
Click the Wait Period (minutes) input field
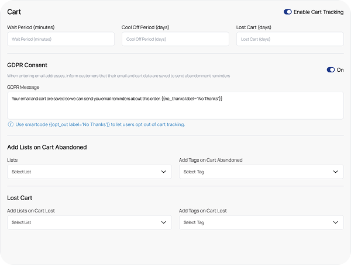click(x=61, y=39)
